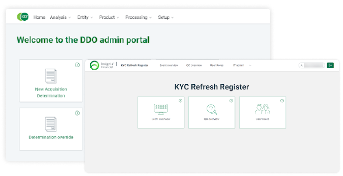Click the DDO logo in admin portal
The image size is (343, 176).
click(x=23, y=17)
